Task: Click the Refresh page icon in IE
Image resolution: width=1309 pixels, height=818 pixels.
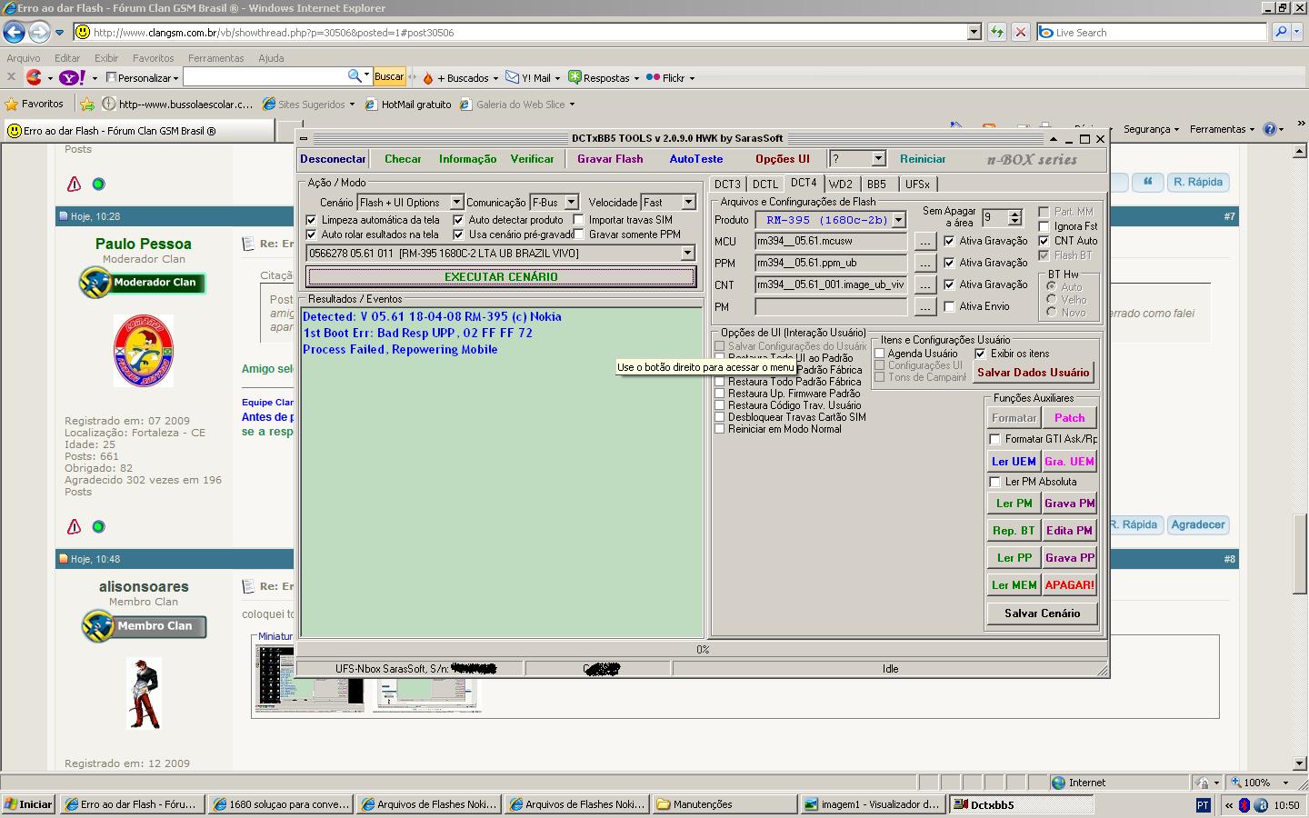Action: pyautogui.click(x=997, y=32)
